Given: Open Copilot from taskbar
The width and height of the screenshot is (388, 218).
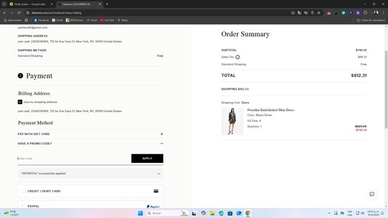Looking at the screenshot, I should tap(204, 213).
